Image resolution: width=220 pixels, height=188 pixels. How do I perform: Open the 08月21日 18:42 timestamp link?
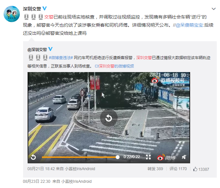coord(41,169)
